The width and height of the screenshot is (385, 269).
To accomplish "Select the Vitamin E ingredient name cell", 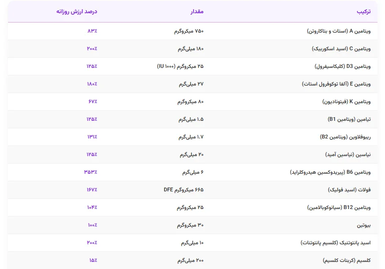I will point(336,84).
